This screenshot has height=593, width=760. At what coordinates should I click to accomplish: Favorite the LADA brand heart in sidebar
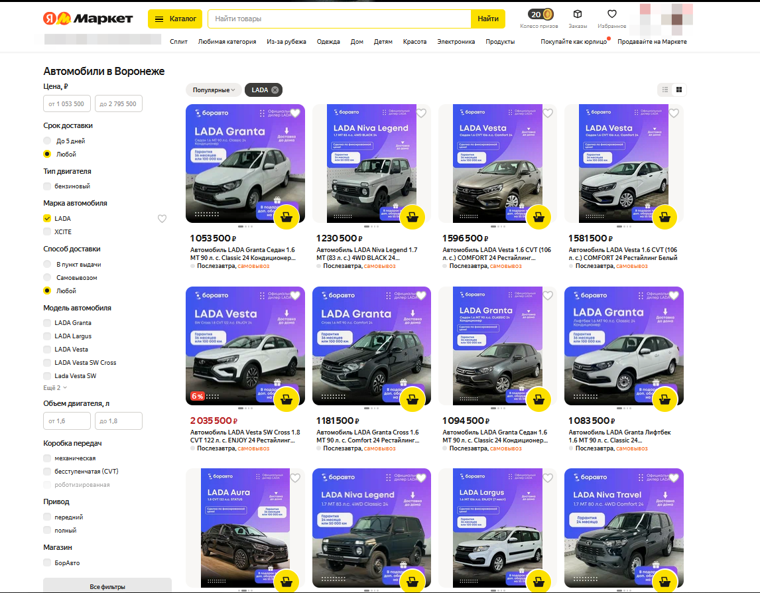(162, 219)
